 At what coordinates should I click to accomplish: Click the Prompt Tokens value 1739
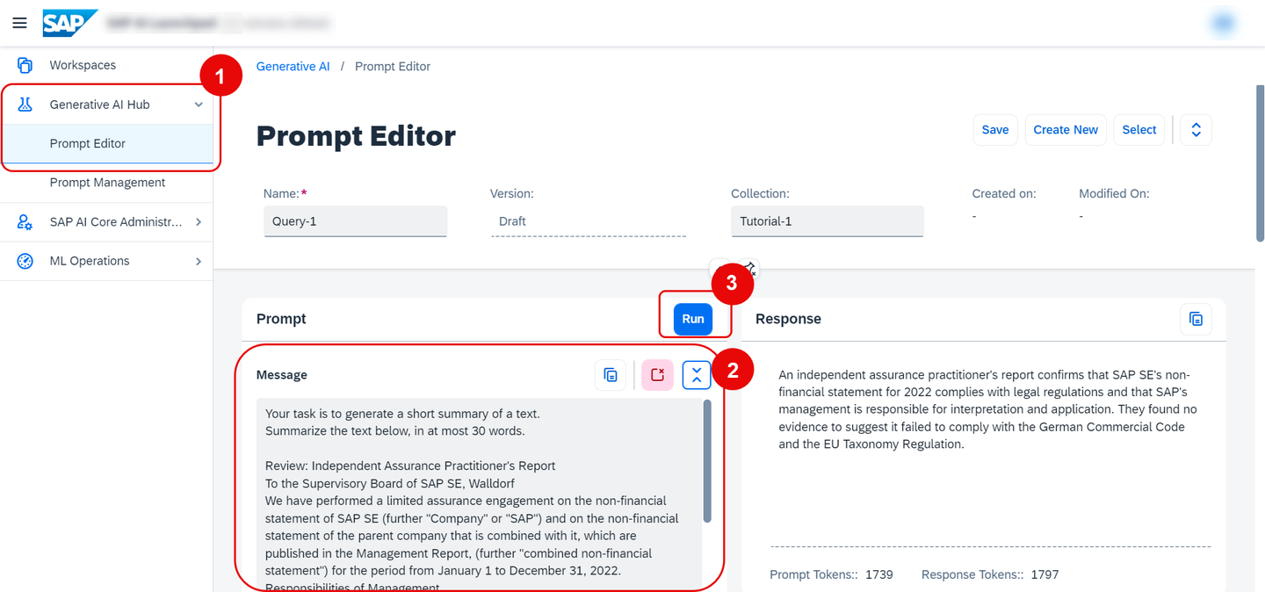878,574
